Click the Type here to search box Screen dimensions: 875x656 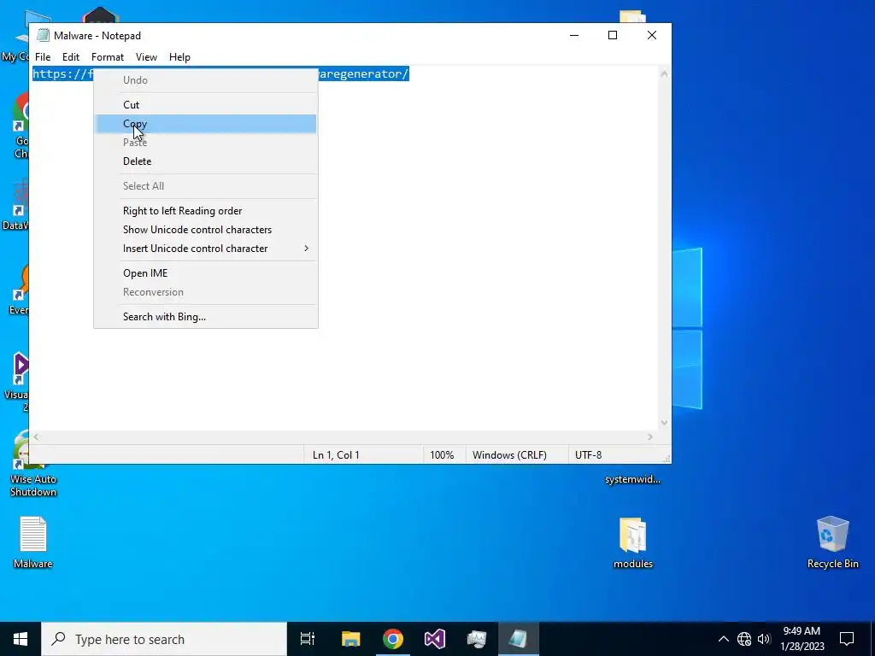click(164, 639)
